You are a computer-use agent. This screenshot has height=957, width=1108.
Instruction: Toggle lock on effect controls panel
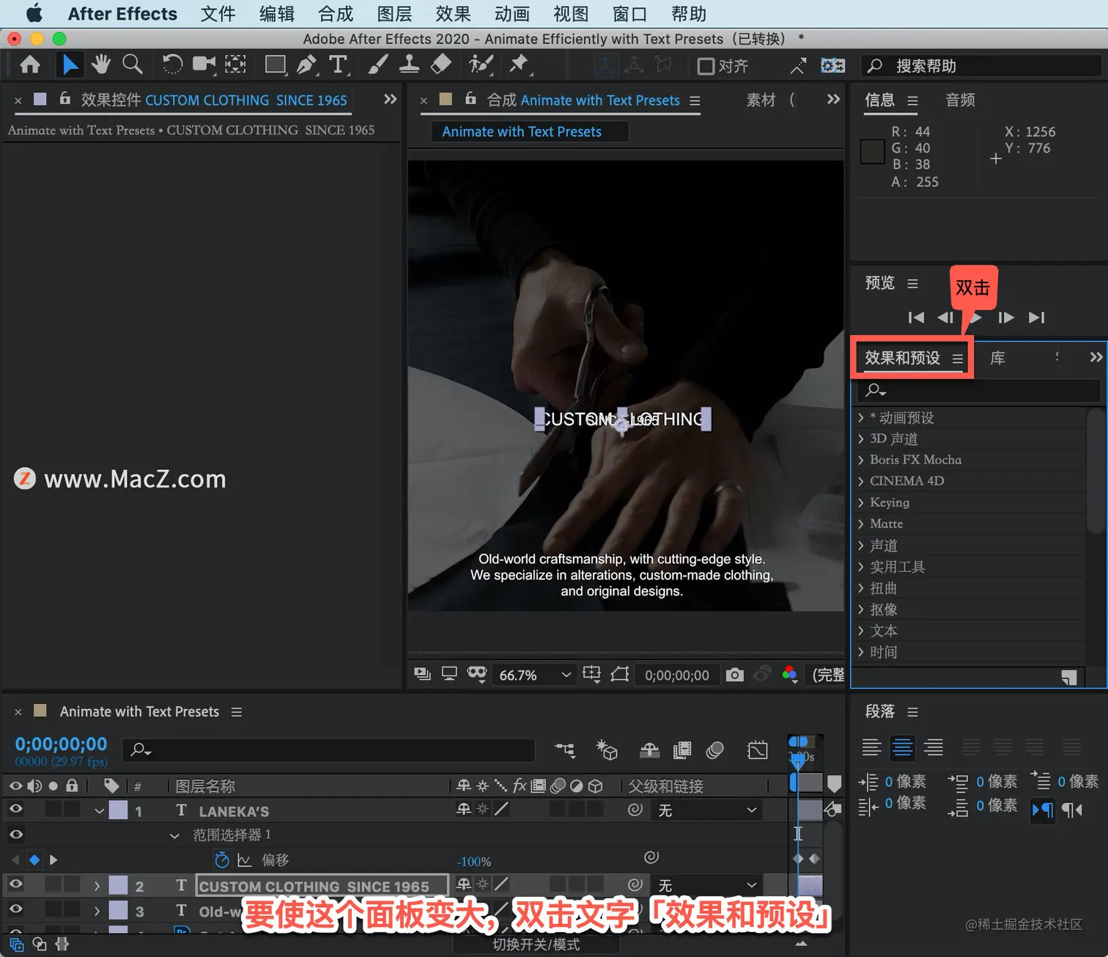tap(65, 98)
